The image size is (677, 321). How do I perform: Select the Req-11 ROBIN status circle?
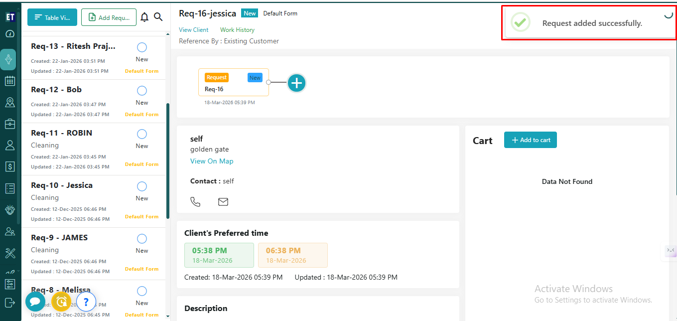point(142,134)
